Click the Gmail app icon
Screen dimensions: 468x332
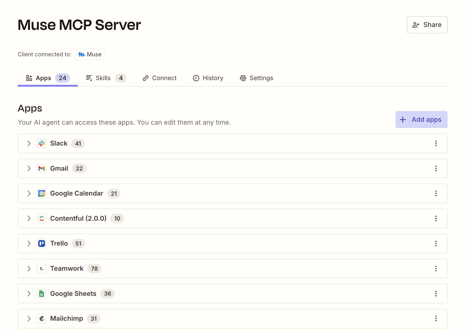tap(42, 168)
